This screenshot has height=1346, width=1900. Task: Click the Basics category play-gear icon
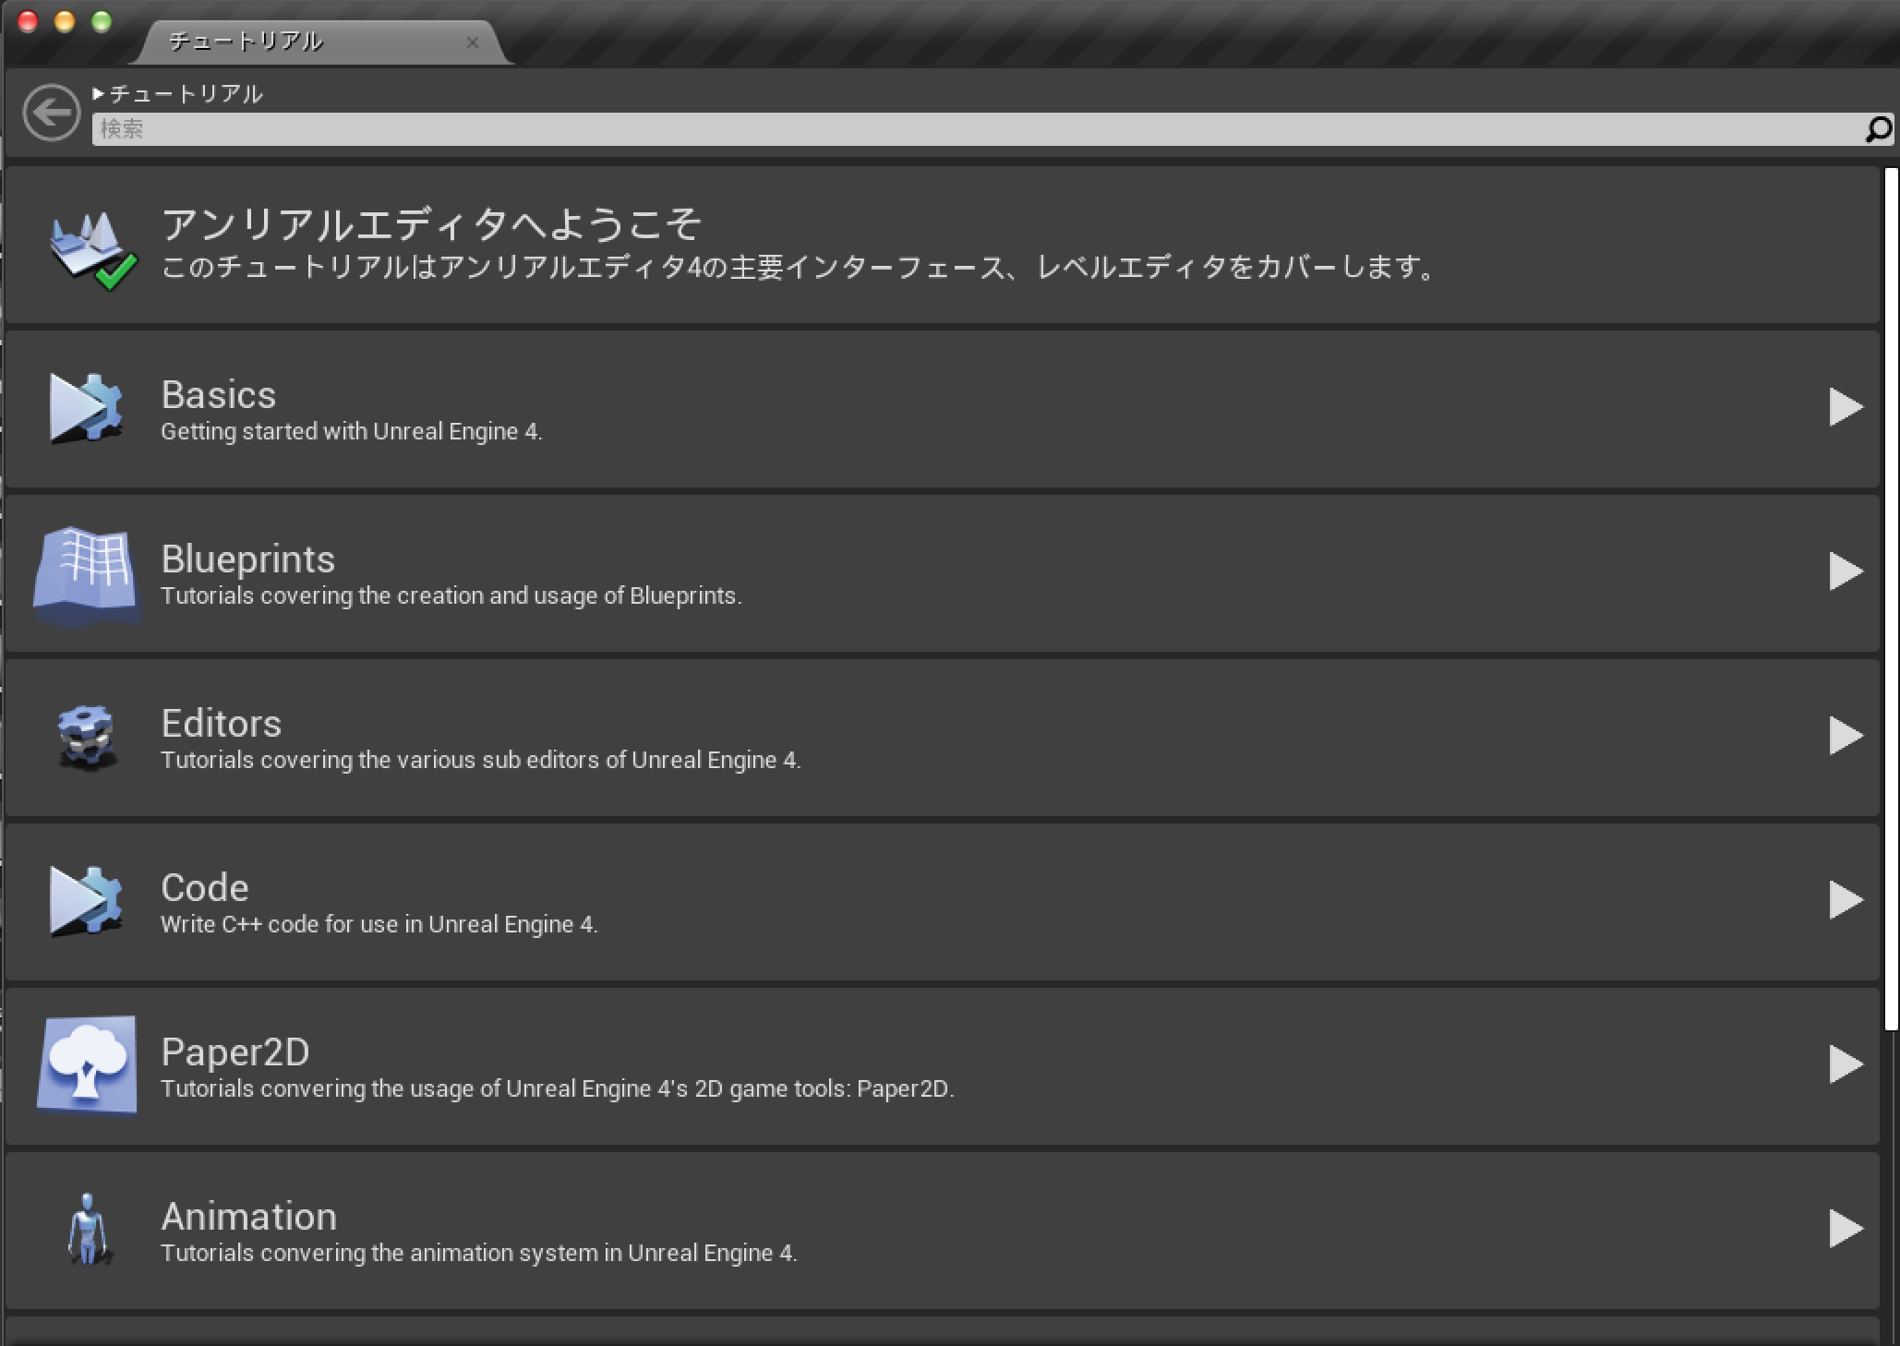pos(86,408)
